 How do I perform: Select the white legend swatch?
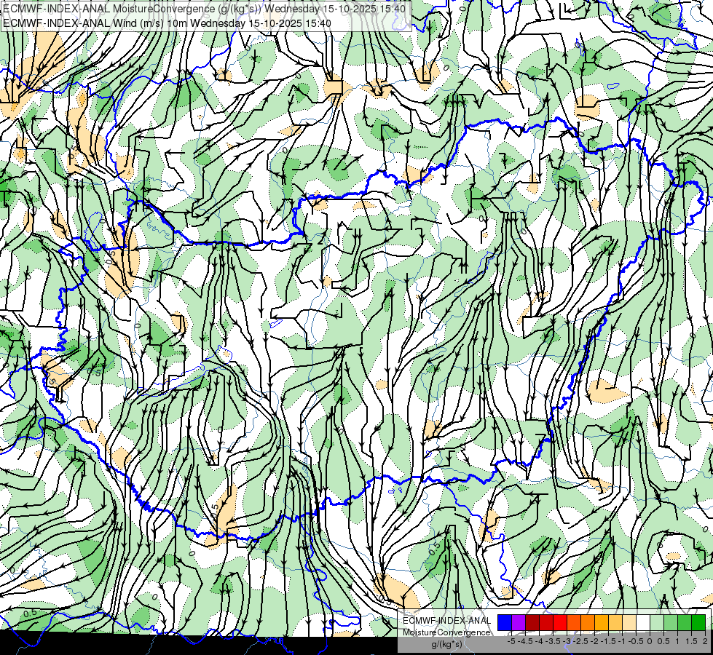point(643,623)
